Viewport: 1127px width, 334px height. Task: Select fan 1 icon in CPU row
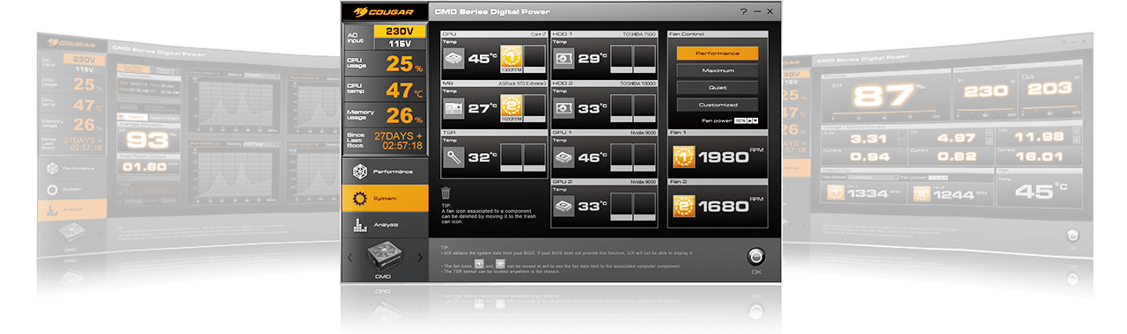pos(512,58)
